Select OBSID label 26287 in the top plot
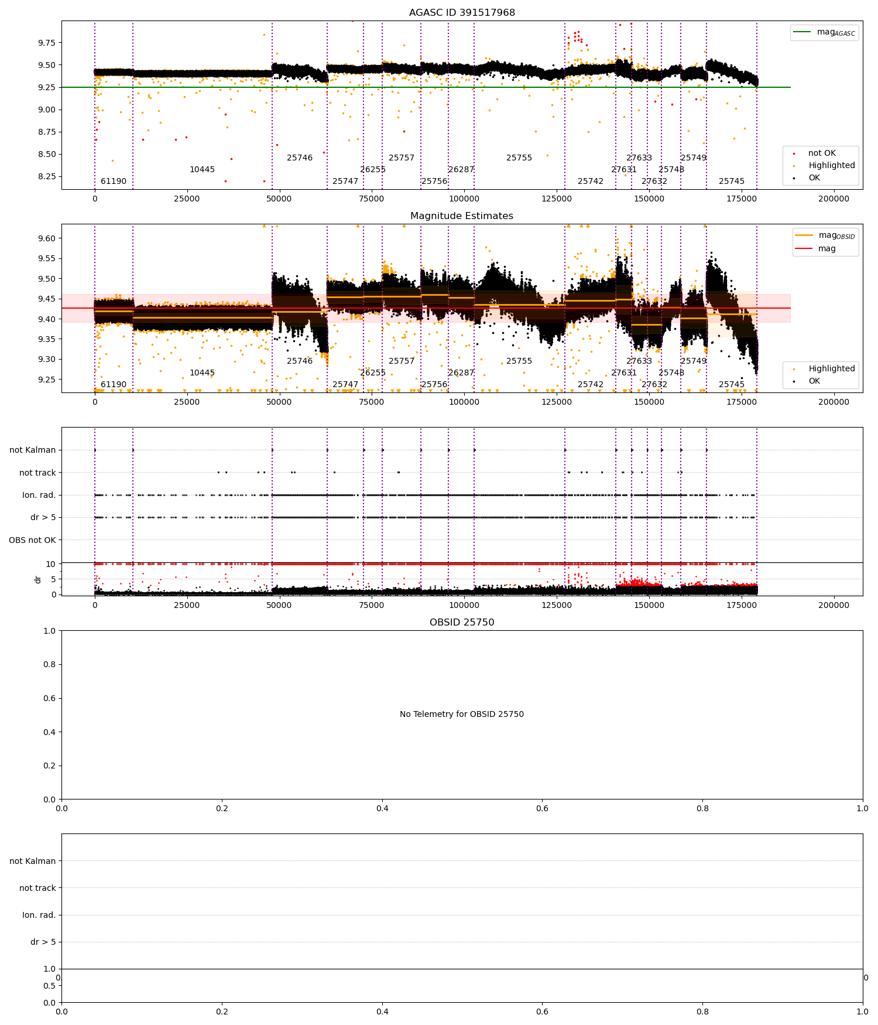This screenshot has width=878, height=1025. coord(461,170)
